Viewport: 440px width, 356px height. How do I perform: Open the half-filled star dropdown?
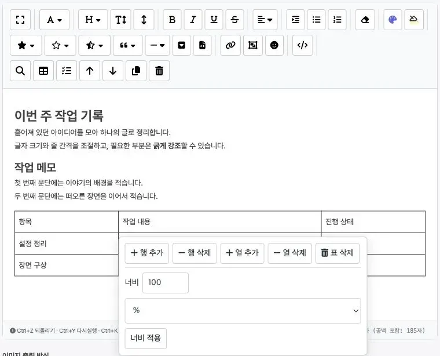point(94,45)
